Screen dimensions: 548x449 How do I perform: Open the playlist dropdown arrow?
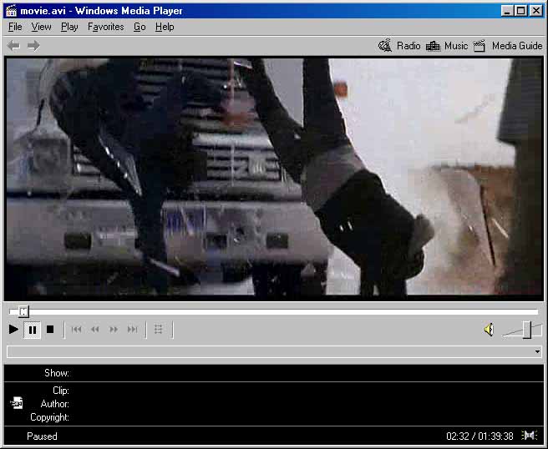click(537, 351)
